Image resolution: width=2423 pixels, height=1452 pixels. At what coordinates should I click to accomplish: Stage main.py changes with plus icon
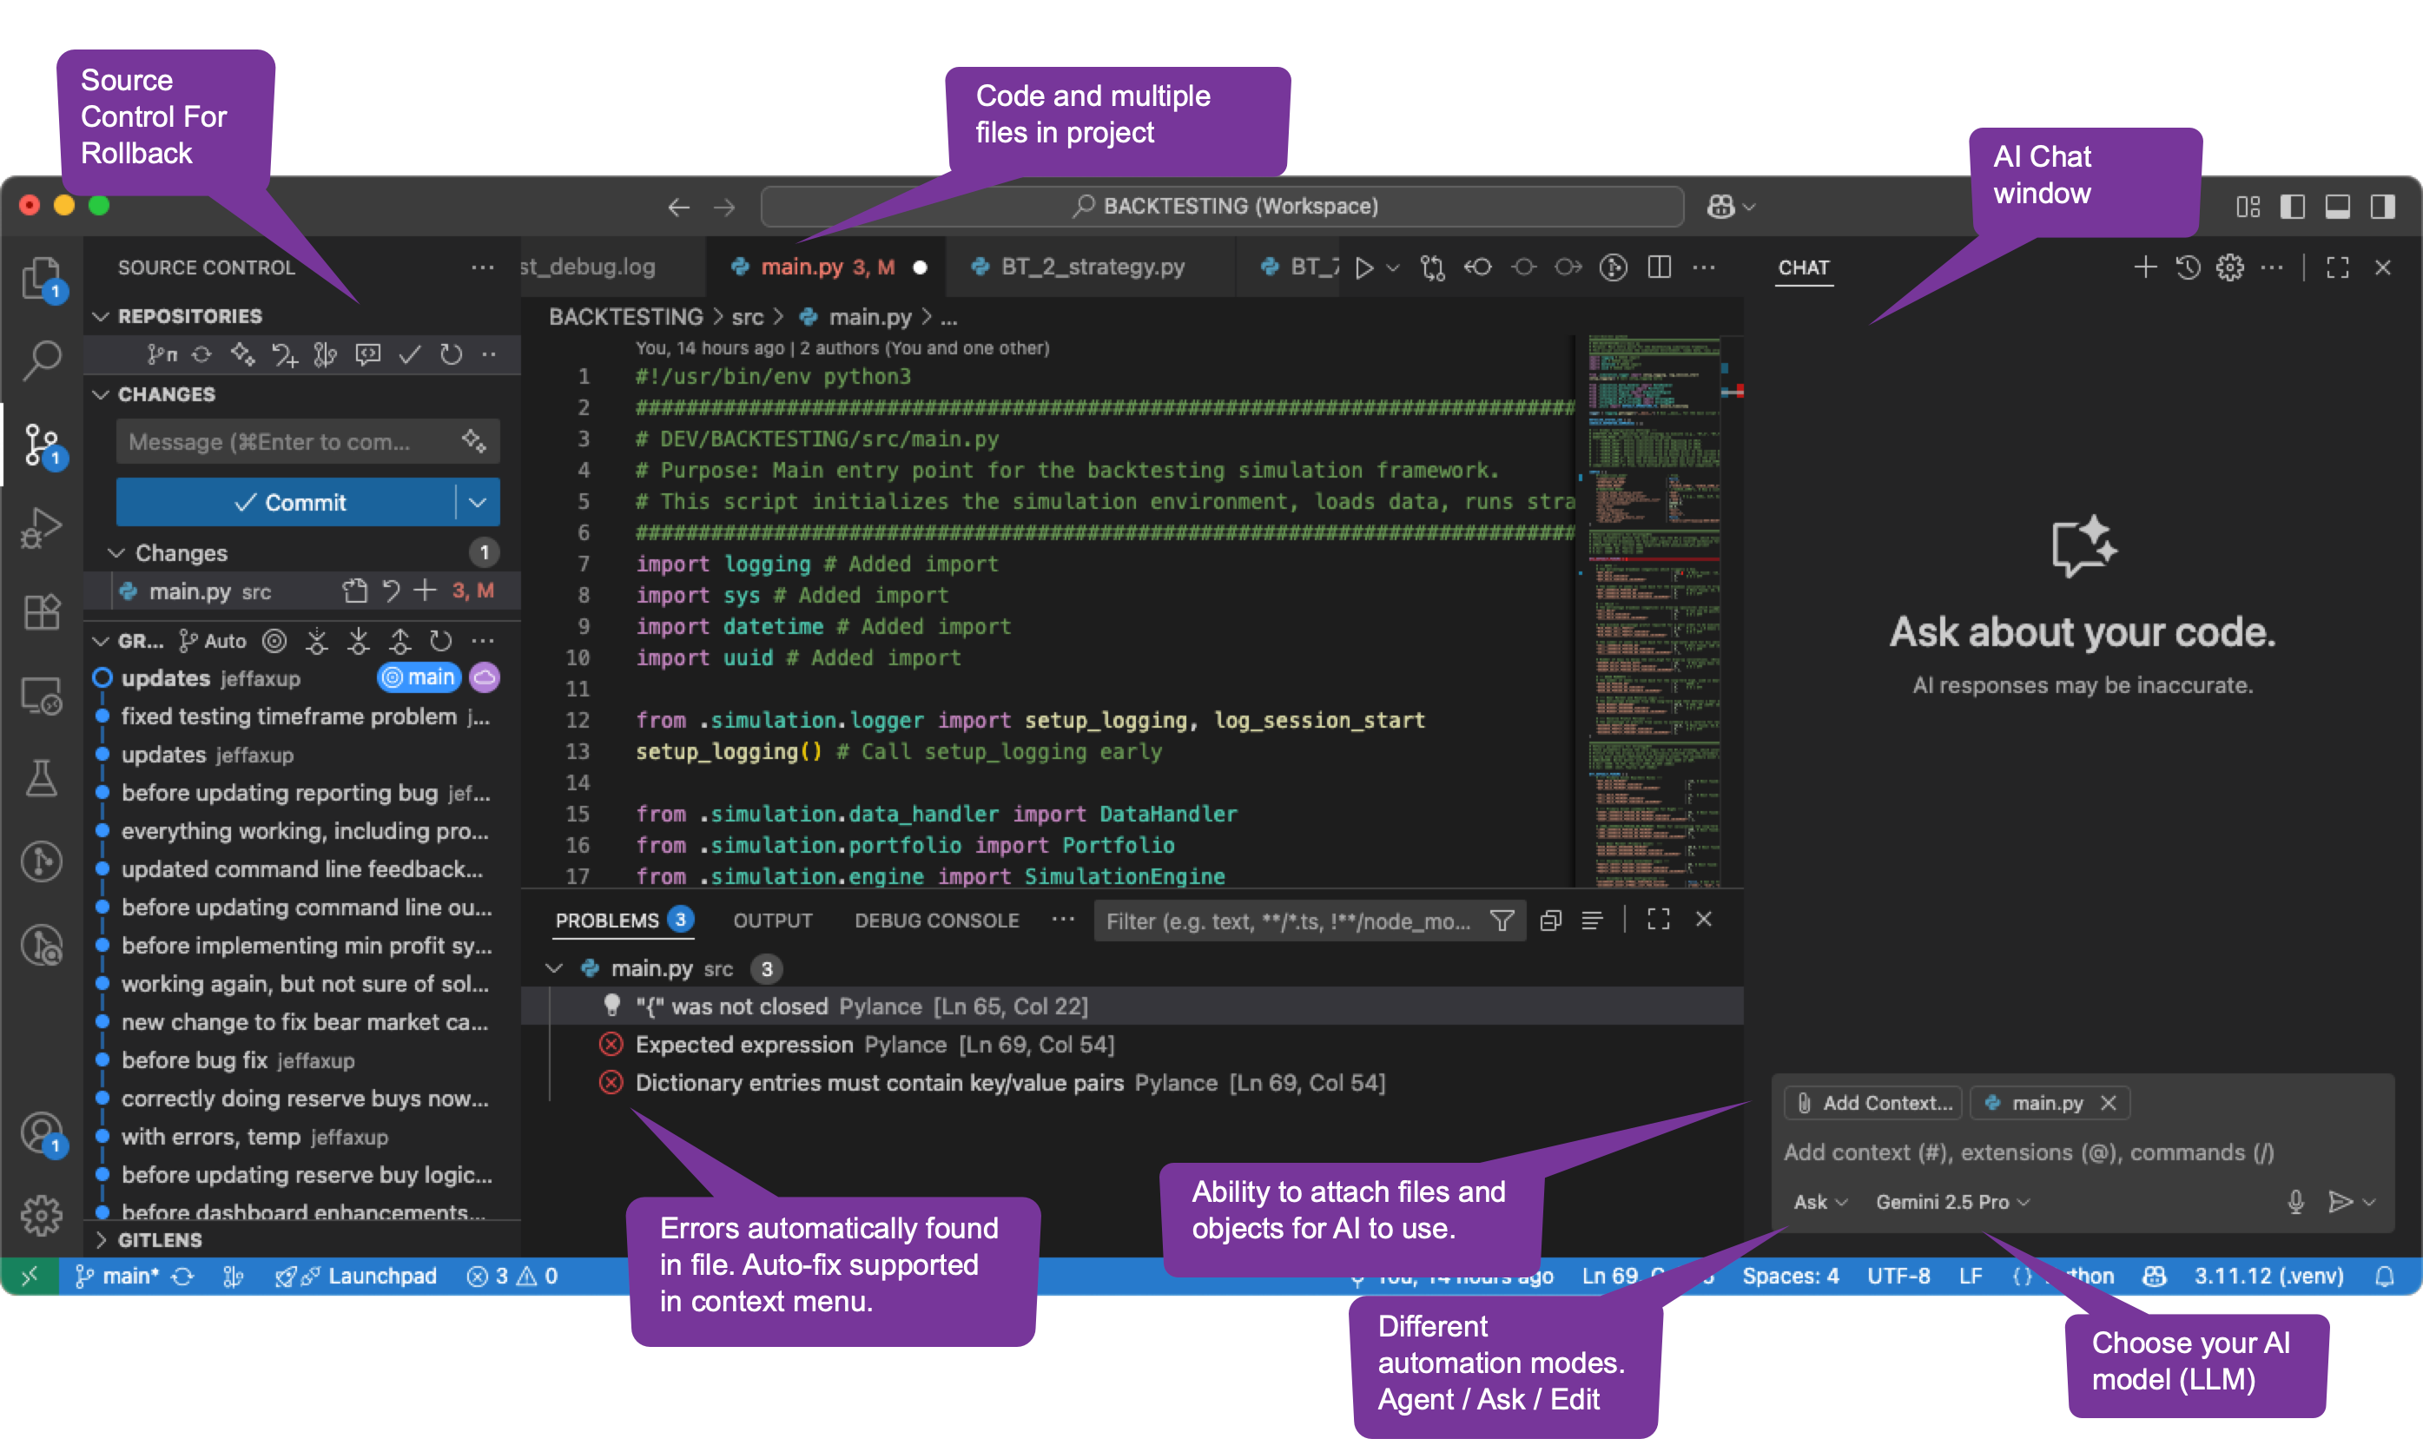pos(425,591)
